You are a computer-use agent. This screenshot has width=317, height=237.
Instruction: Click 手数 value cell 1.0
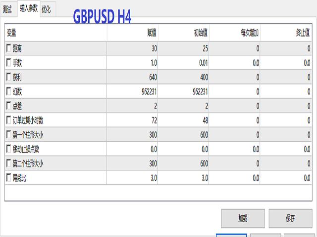coord(132,63)
